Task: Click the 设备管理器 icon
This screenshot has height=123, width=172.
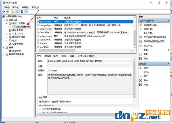Action: [10, 44]
